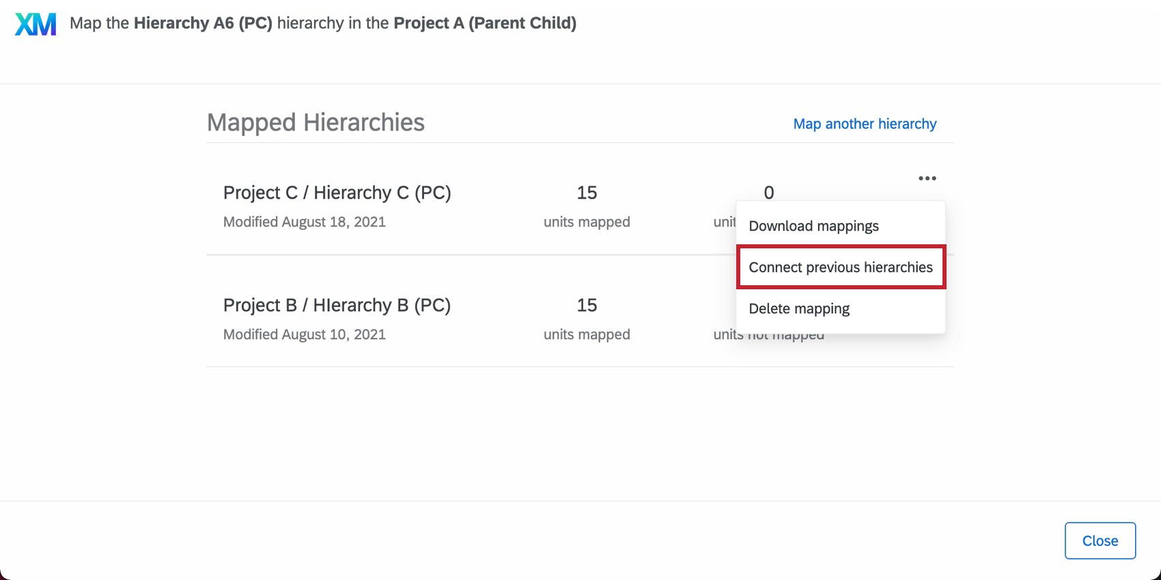
Task: Click the Map another hierarchy link
Action: click(x=865, y=124)
